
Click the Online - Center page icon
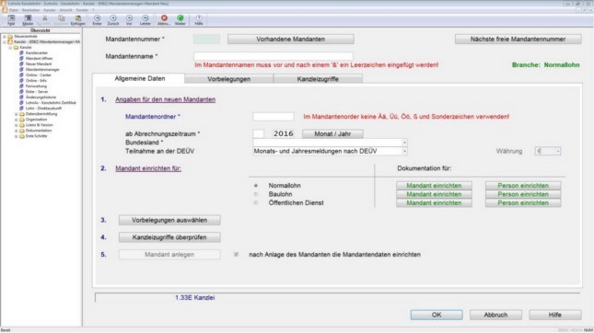[21, 75]
